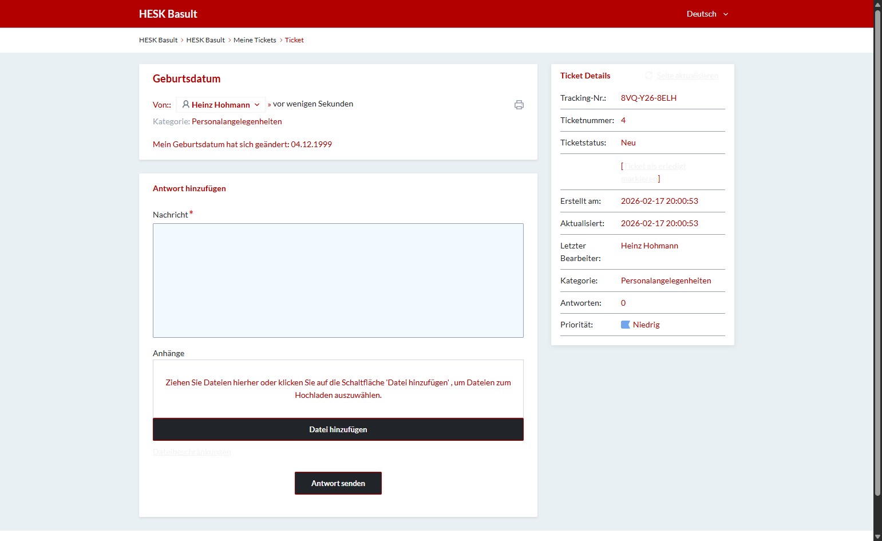Expand the Heinz Hohmann sender chevron
This screenshot has height=541, width=882.
257,105
